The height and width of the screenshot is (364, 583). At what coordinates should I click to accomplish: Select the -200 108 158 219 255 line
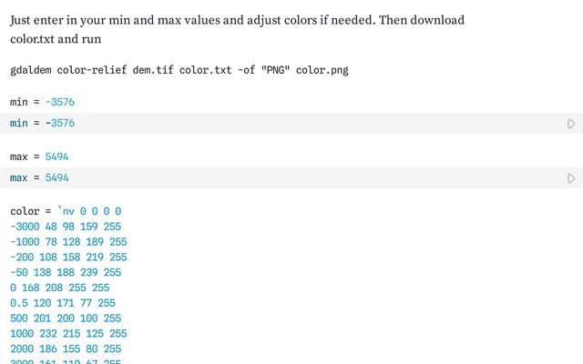(x=68, y=258)
